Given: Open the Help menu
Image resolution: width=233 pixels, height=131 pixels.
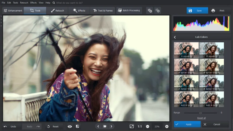Looking at the screenshot, I should 48,3.
